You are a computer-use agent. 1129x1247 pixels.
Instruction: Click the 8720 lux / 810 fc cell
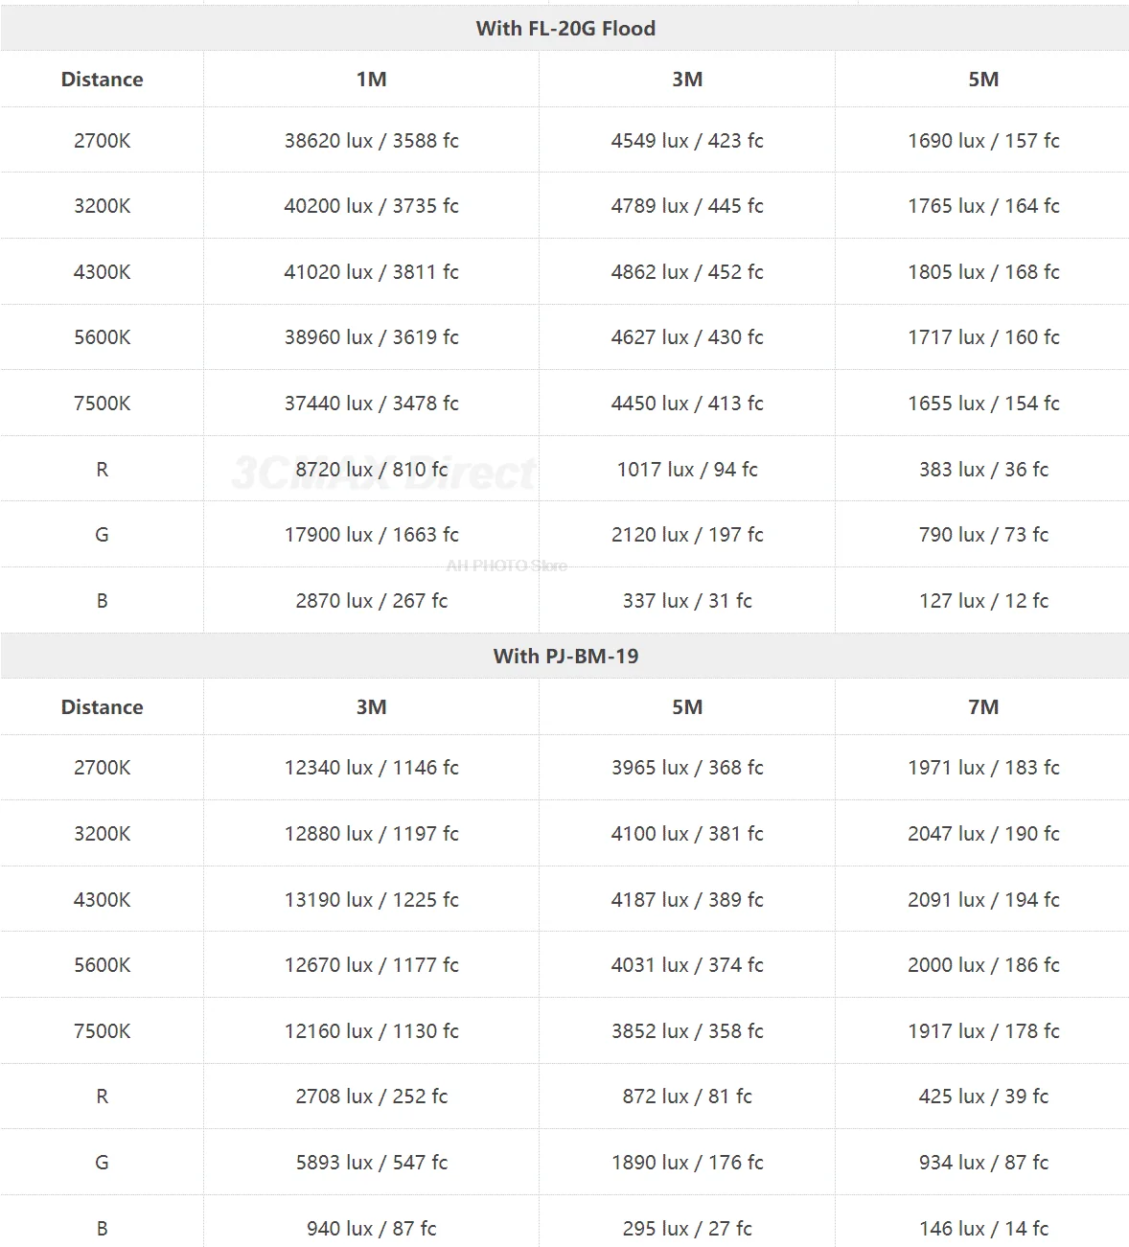(x=372, y=470)
